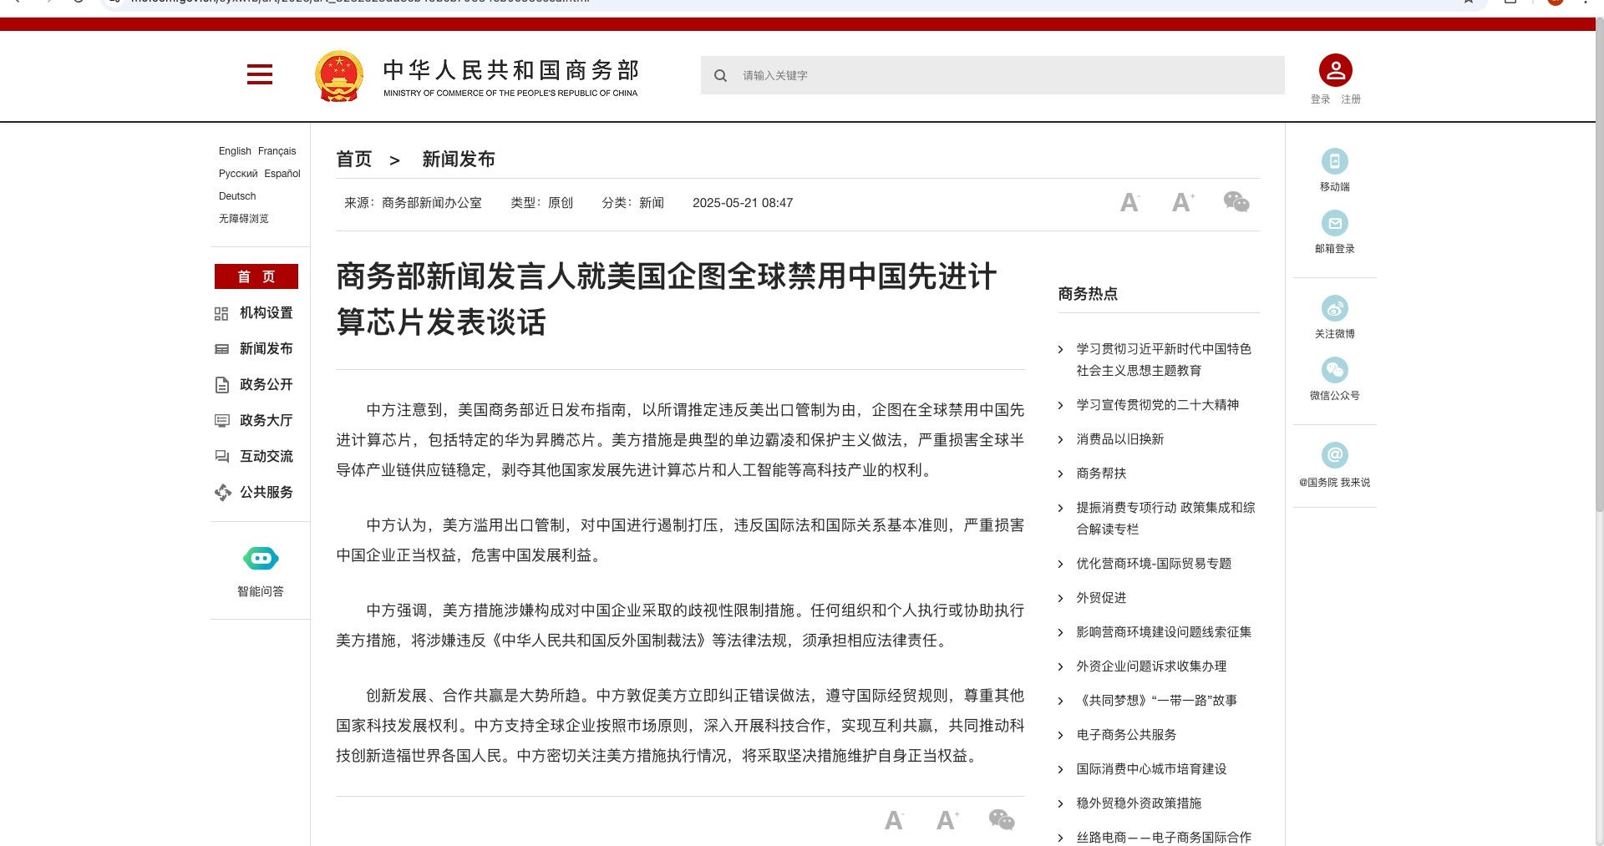Share via WeChat icon above article
The image size is (1604, 846).
point(1236,201)
